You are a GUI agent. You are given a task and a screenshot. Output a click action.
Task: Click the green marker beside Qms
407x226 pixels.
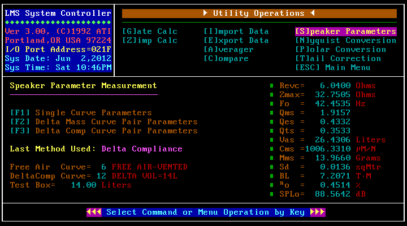pyautogui.click(x=271, y=113)
